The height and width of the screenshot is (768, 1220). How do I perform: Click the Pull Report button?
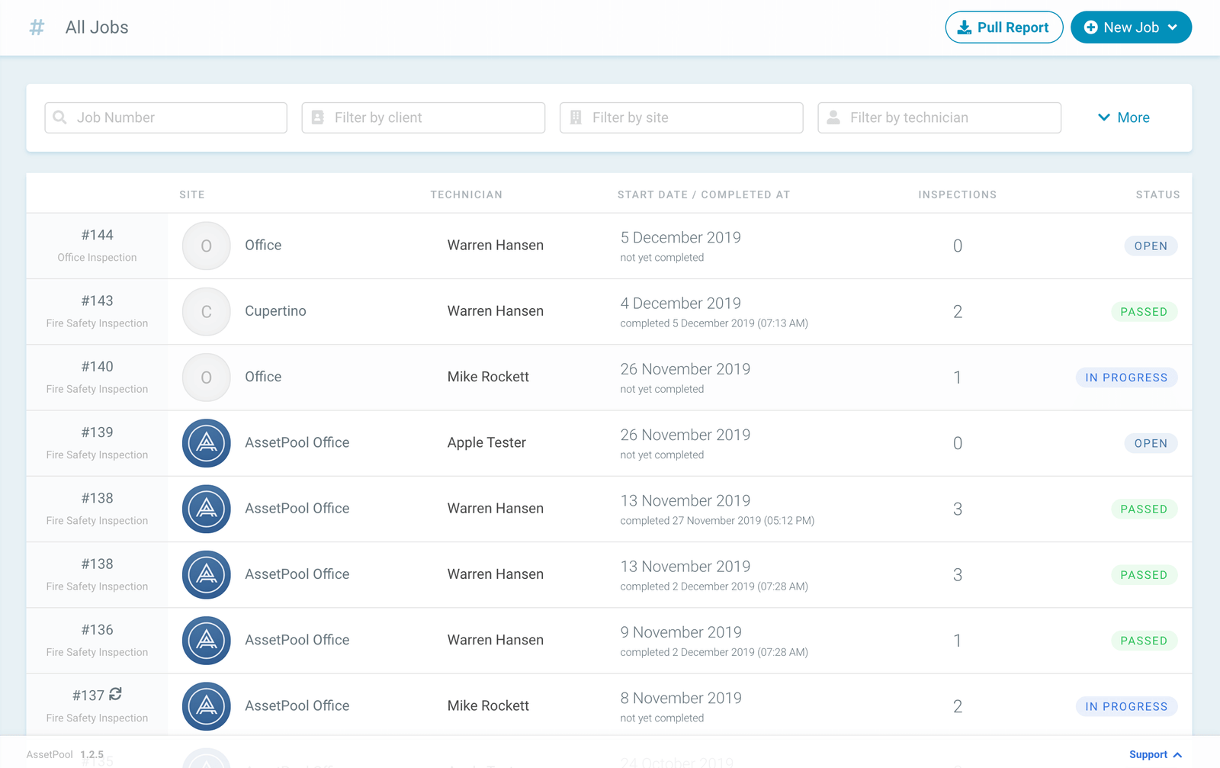pyautogui.click(x=1003, y=27)
